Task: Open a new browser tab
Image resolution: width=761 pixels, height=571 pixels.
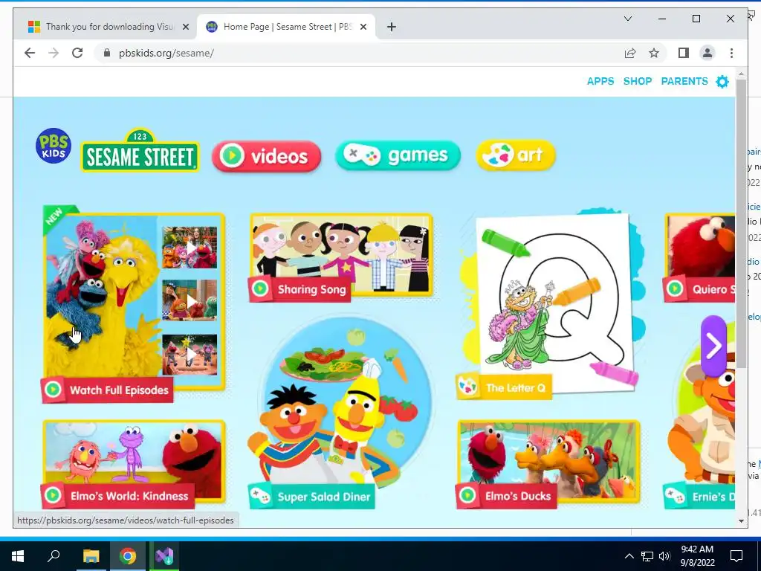Action: pos(392,28)
